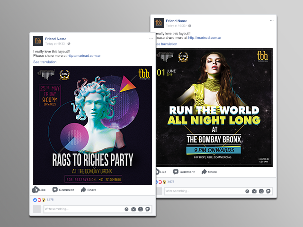This screenshot has width=303, height=227.
Task: Click Like on the Rags to Riches post
Action: click(x=39, y=190)
